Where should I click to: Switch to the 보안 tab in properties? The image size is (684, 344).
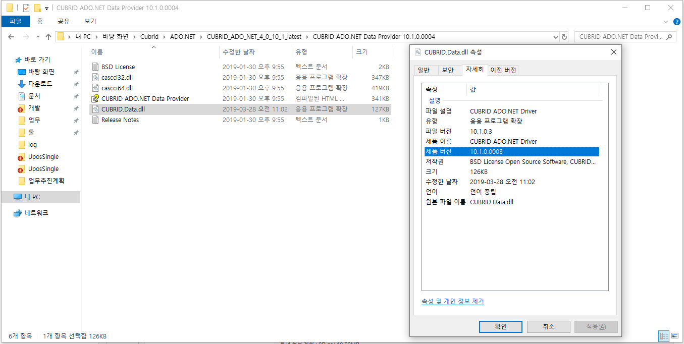[x=447, y=70]
